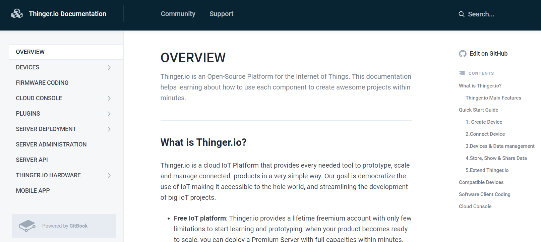
Task: Open the THINGER.IO HARDWARE sidebar page
Action: pyautogui.click(x=48, y=175)
